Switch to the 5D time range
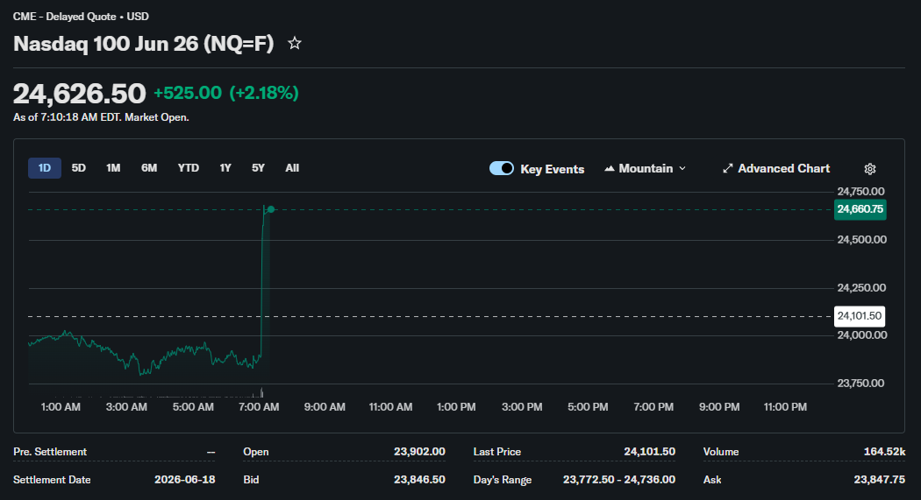The width and height of the screenshot is (921, 500). (x=79, y=168)
